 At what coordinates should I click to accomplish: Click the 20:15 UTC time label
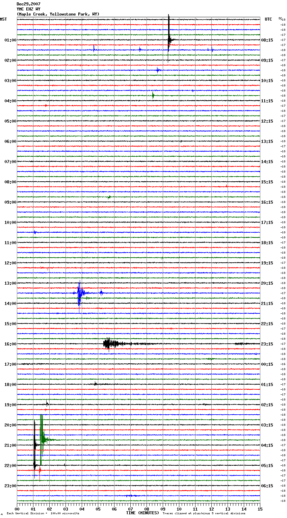pyautogui.click(x=267, y=283)
